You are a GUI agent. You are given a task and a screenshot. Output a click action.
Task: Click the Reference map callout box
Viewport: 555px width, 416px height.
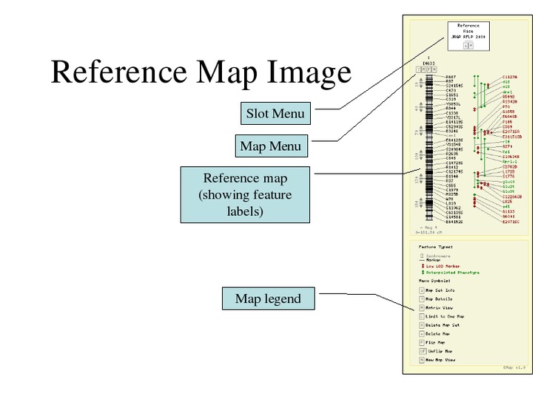coord(245,195)
